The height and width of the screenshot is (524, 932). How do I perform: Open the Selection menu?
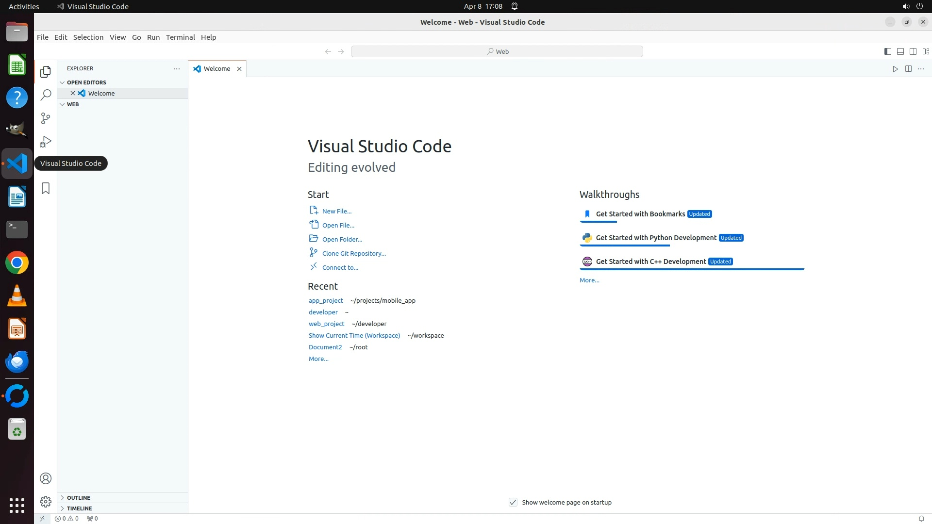click(x=88, y=37)
